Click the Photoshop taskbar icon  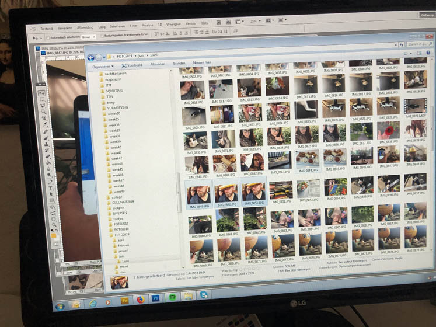click(156, 299)
